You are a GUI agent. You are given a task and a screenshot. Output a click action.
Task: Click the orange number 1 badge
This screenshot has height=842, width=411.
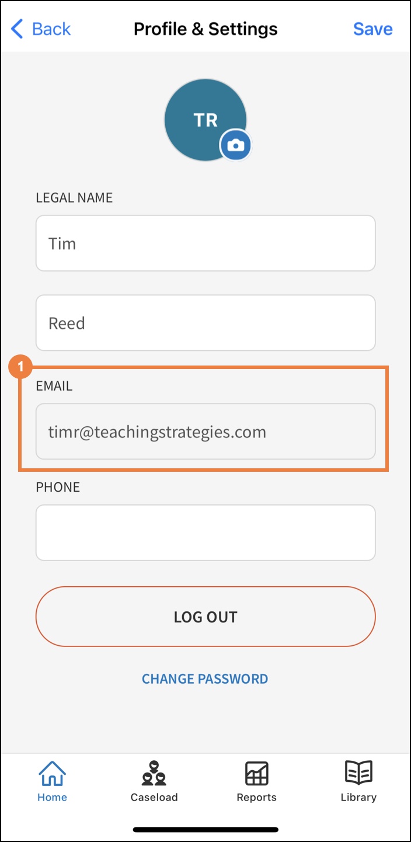tap(22, 367)
